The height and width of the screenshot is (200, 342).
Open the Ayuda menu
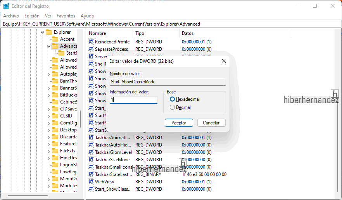[87, 16]
